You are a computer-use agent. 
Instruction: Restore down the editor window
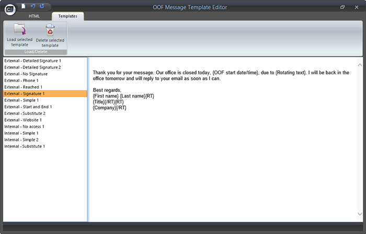pyautogui.click(x=342, y=7)
